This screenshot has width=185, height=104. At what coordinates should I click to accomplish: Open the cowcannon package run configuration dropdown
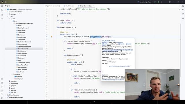coord(145,2)
